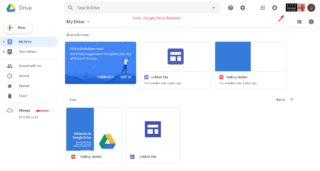Open search options dropdown arrow
Viewport: 320px width, 171px height.
pyautogui.click(x=213, y=8)
